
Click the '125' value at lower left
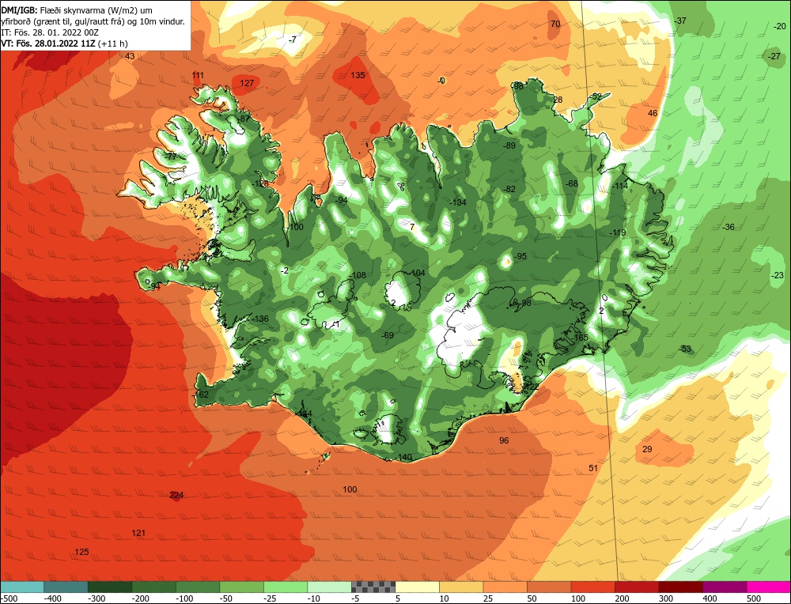(81, 552)
